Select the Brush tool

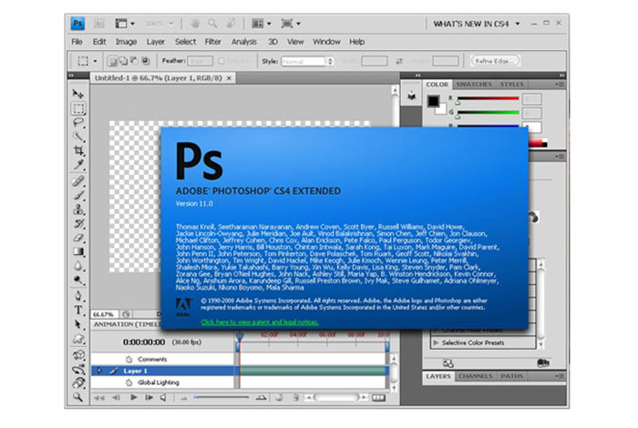click(78, 195)
